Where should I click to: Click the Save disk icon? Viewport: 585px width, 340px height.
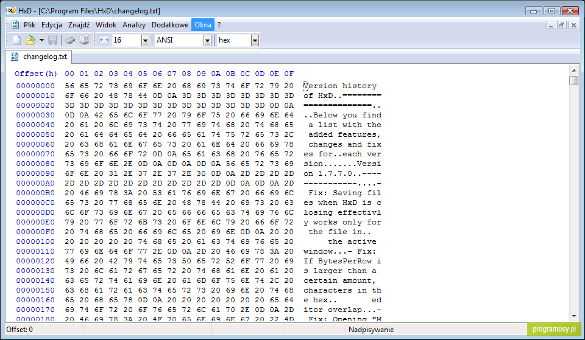[x=52, y=40]
